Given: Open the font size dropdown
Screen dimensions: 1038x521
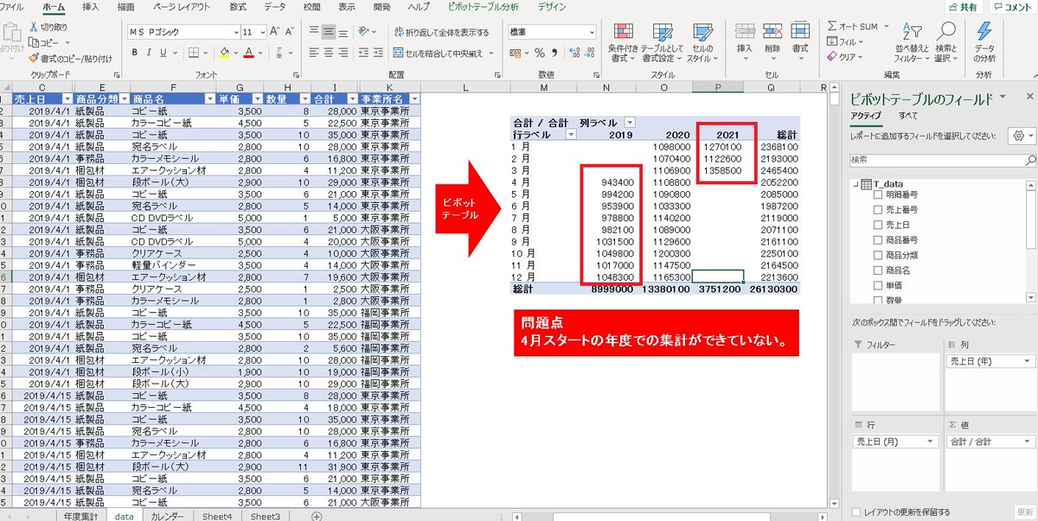Looking at the screenshot, I should click(x=262, y=32).
